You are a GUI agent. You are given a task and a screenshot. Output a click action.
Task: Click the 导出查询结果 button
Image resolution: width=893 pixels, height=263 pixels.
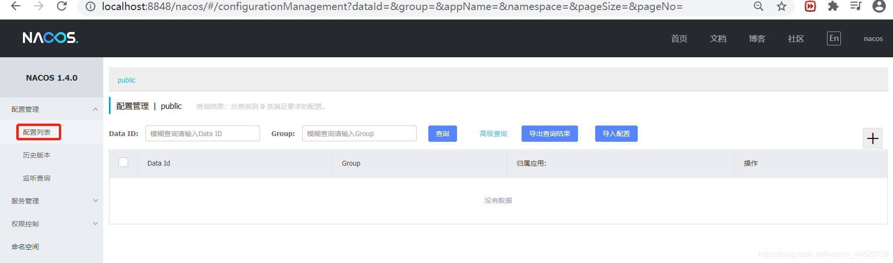coord(550,134)
